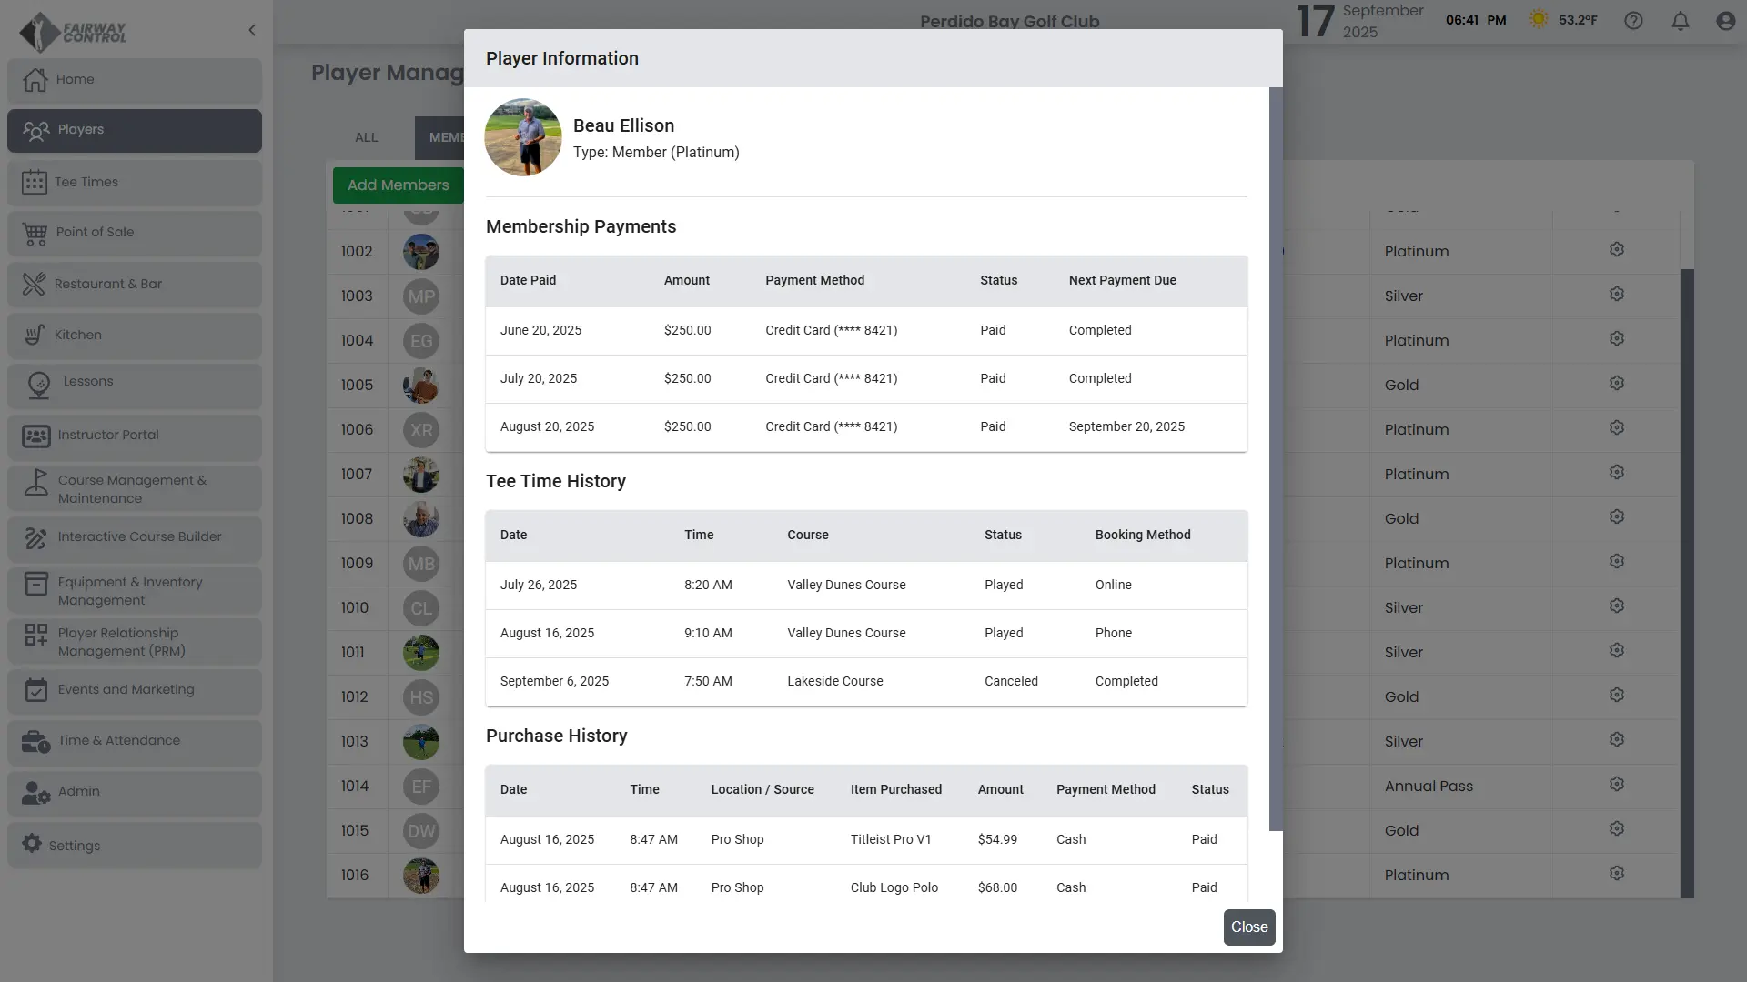The image size is (1747, 982).
Task: Click the settings gear for member 1002
Action: tap(1616, 250)
